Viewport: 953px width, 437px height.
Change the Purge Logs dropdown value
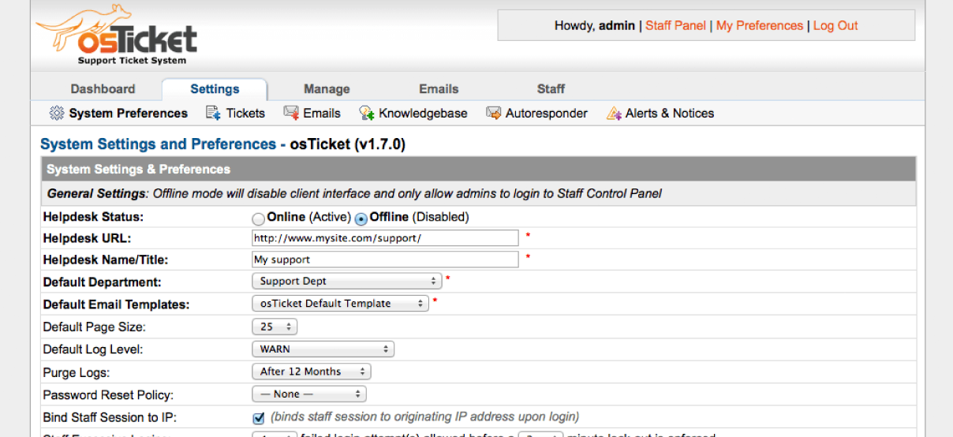pyautogui.click(x=311, y=372)
